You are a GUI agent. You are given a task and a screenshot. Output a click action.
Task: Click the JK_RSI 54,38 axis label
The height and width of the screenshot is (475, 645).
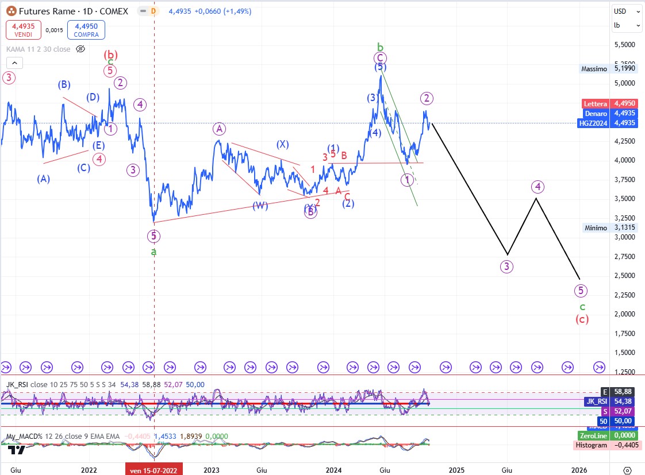click(x=609, y=401)
